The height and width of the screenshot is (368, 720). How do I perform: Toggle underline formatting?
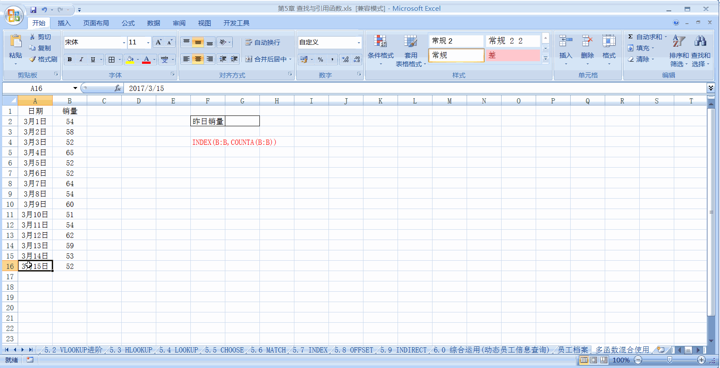coord(93,59)
